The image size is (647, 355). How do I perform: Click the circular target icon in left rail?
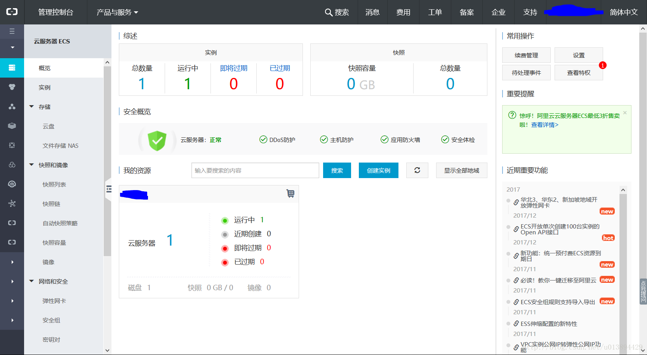pos(12,184)
